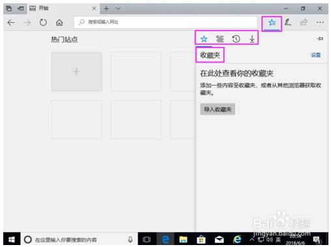331x247 pixels.
Task: Open the Windows Start menu
Action: click(x=12, y=240)
